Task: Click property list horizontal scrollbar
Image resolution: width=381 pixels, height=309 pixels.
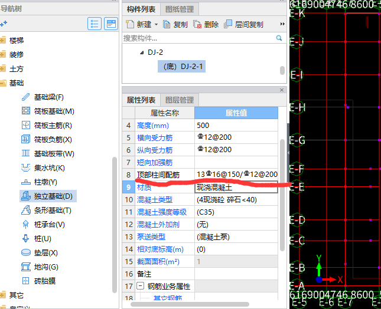Action: [190, 304]
